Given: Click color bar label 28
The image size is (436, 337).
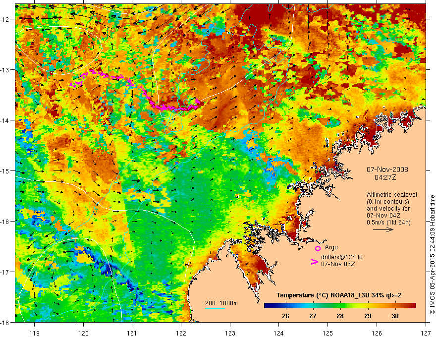Looking at the screenshot, I should pos(340,316).
